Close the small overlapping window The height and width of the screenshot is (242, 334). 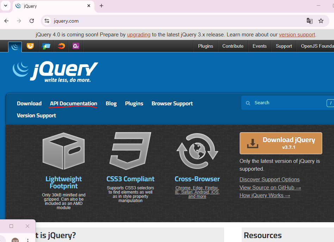point(27,226)
